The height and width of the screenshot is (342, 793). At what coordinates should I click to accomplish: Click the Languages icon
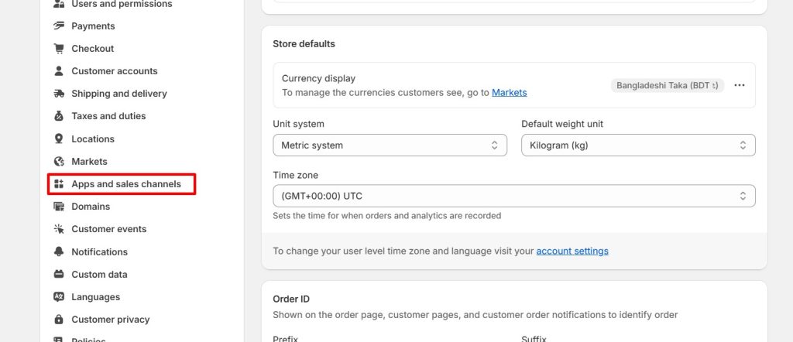pyautogui.click(x=59, y=296)
